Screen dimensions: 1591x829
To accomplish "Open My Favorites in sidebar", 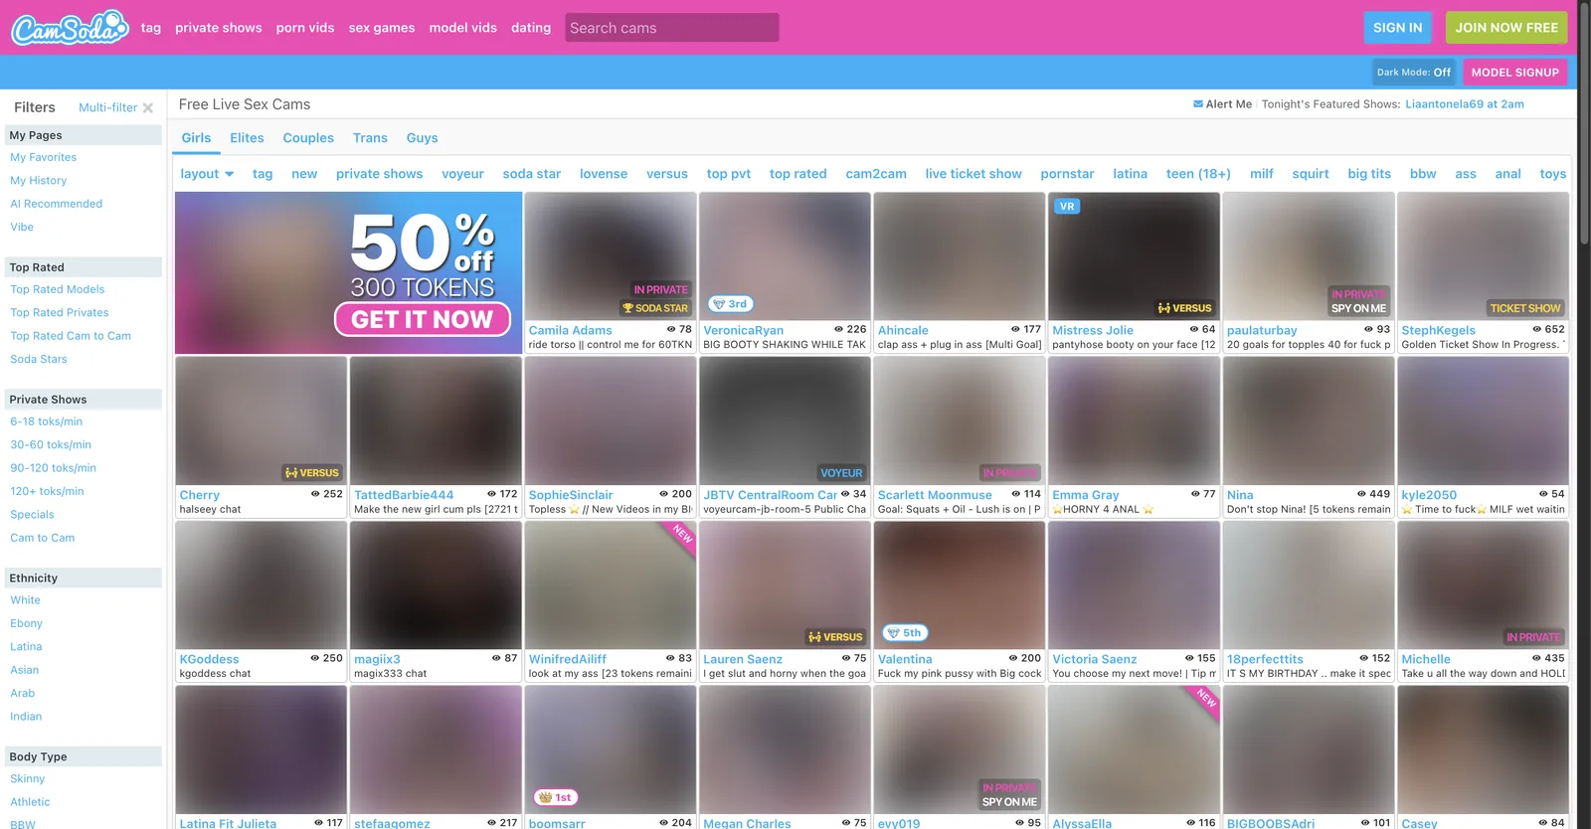I will 43,157.
